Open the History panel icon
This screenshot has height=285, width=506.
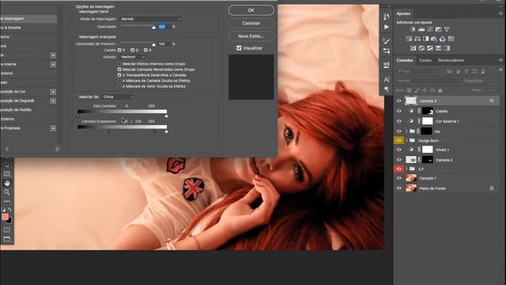387,17
